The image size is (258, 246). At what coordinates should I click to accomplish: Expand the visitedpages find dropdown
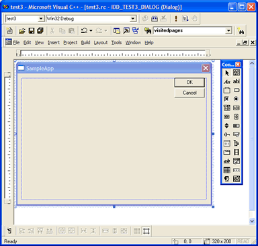(228, 31)
